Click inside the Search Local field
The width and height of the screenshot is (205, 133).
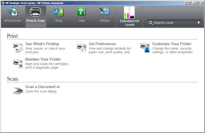coord(172,23)
